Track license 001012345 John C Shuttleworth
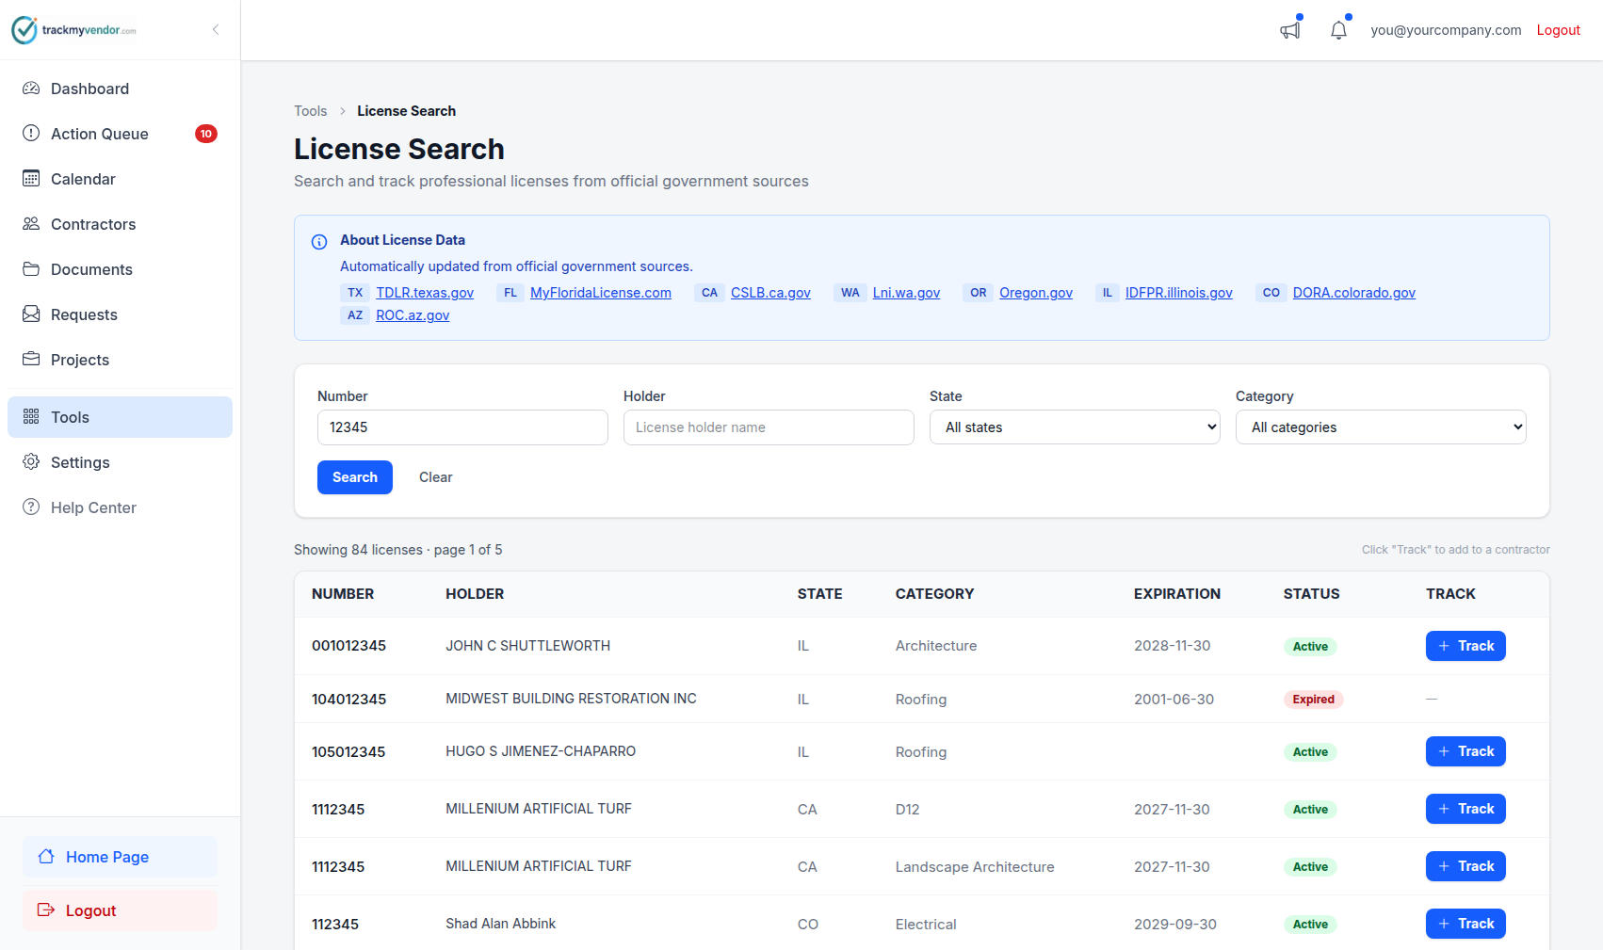This screenshot has width=1603, height=950. coord(1465,646)
